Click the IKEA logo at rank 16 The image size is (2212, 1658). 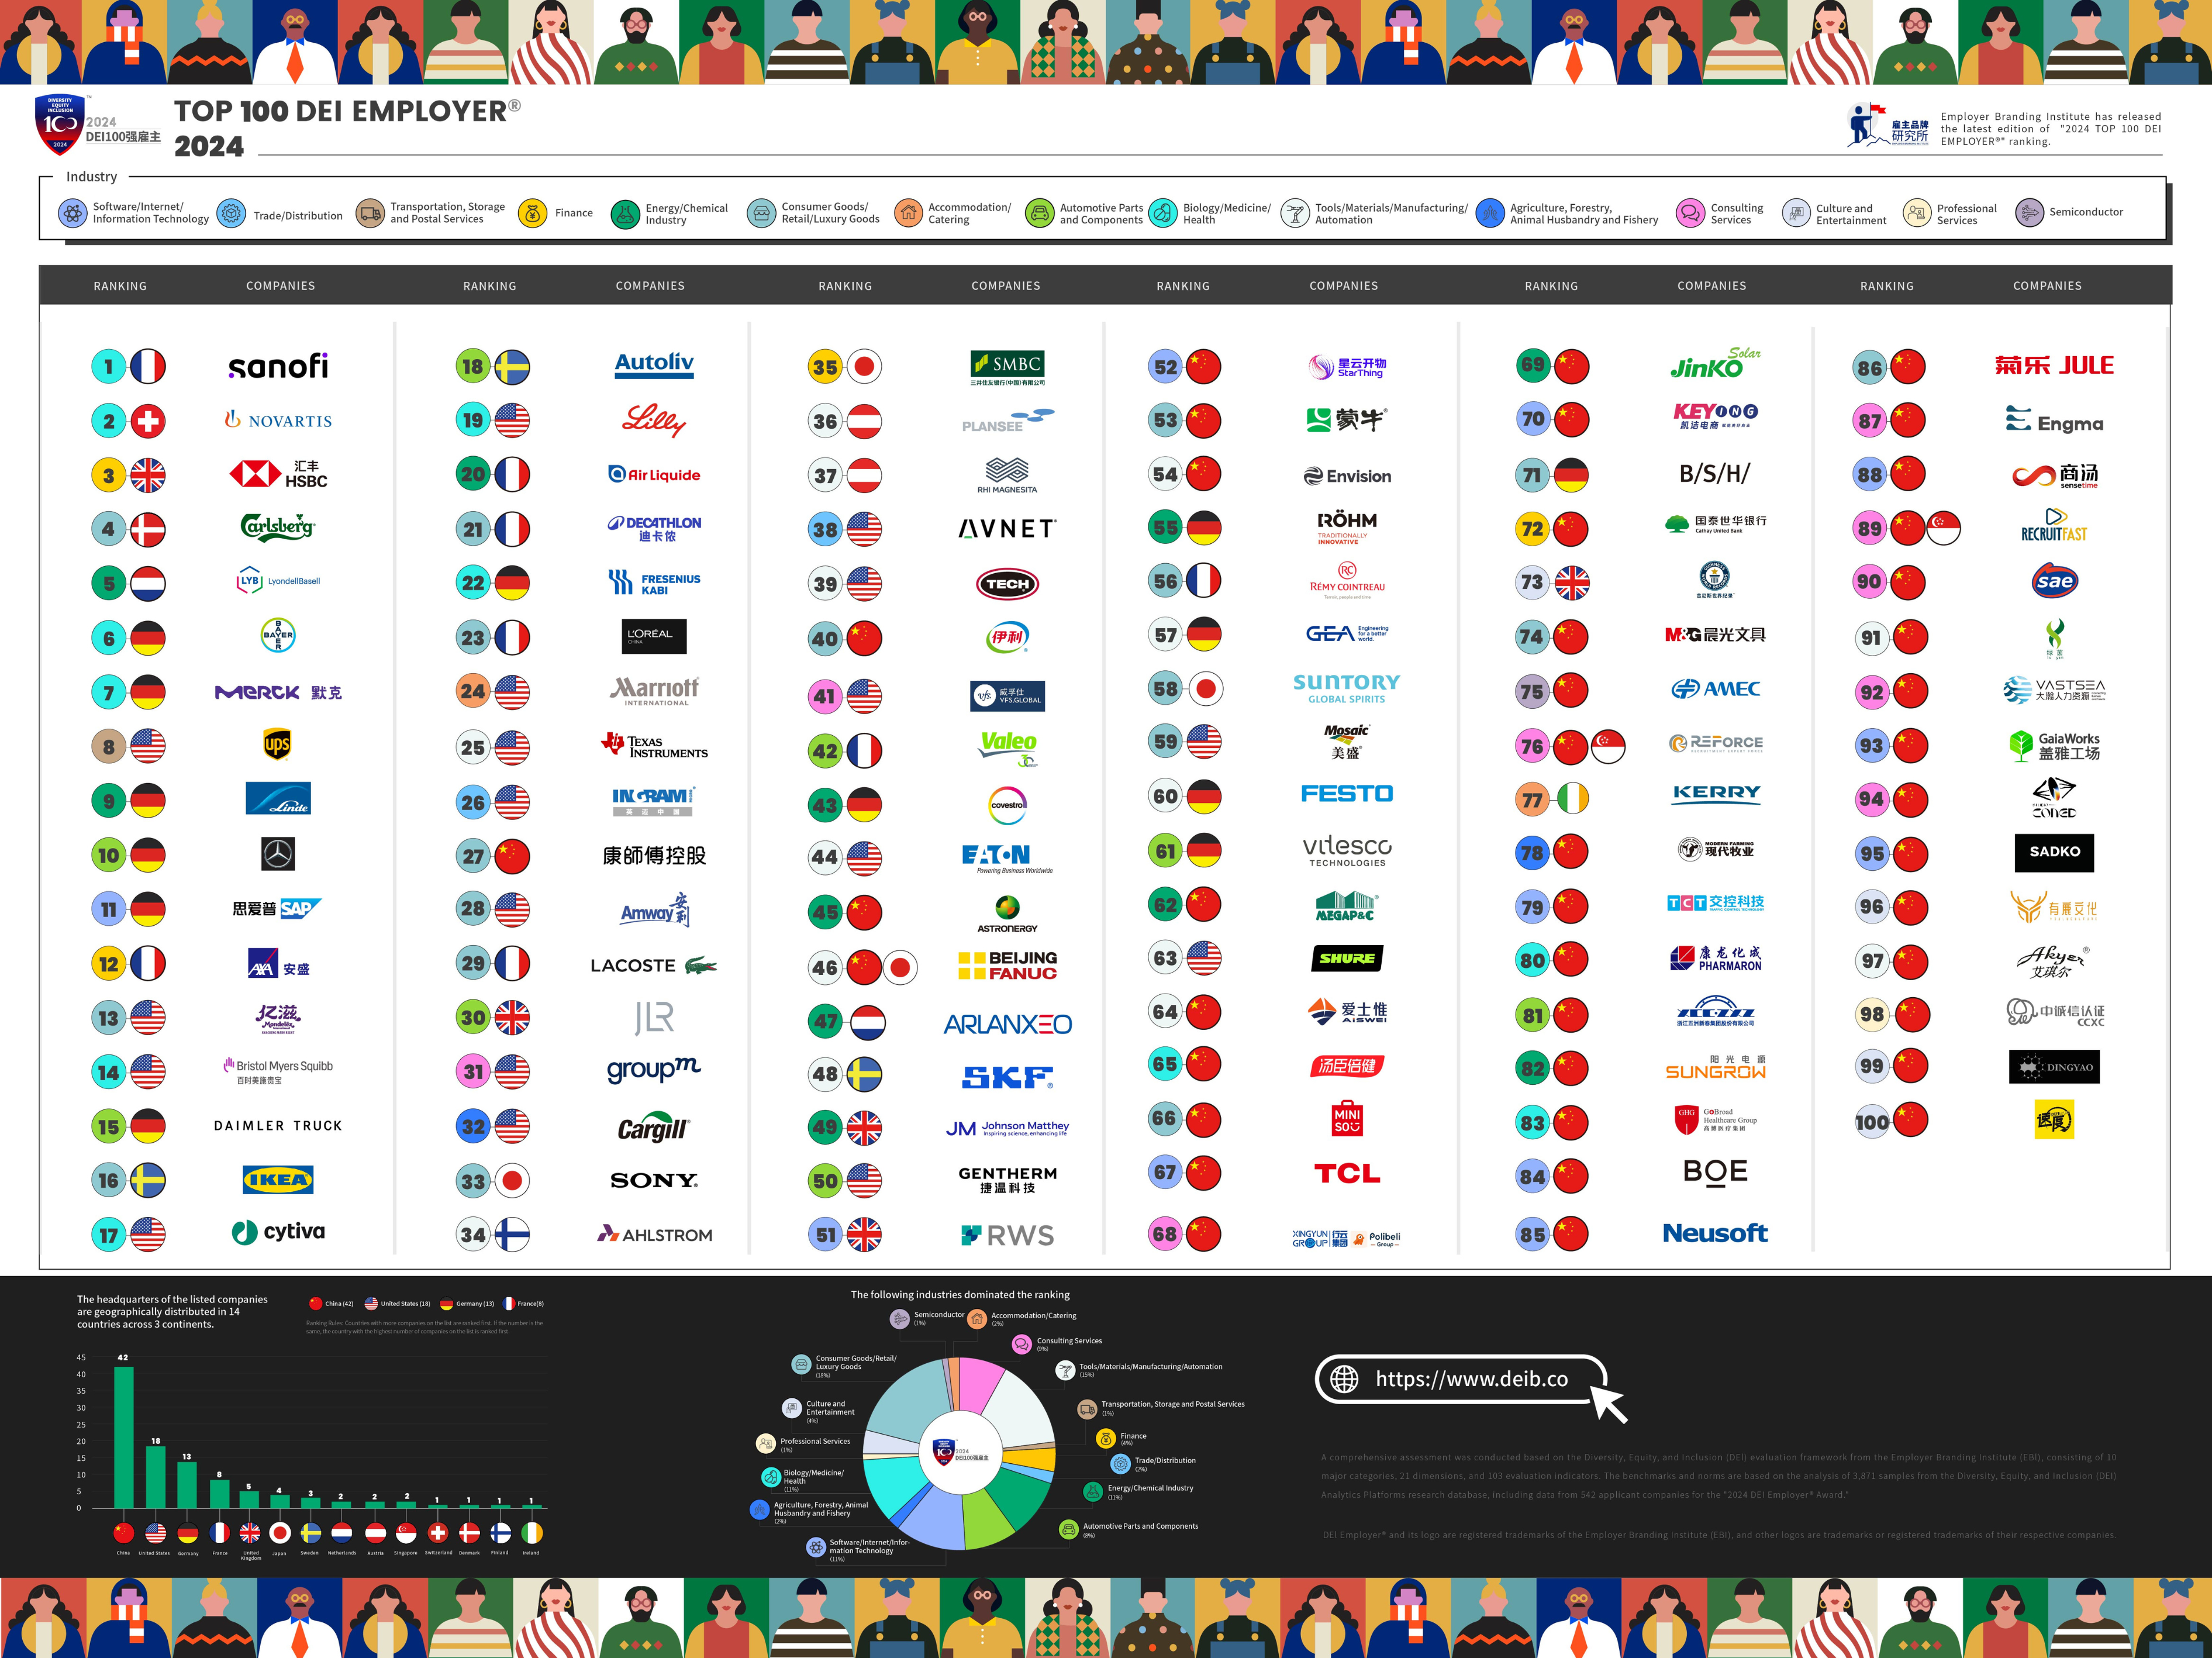coord(278,1180)
